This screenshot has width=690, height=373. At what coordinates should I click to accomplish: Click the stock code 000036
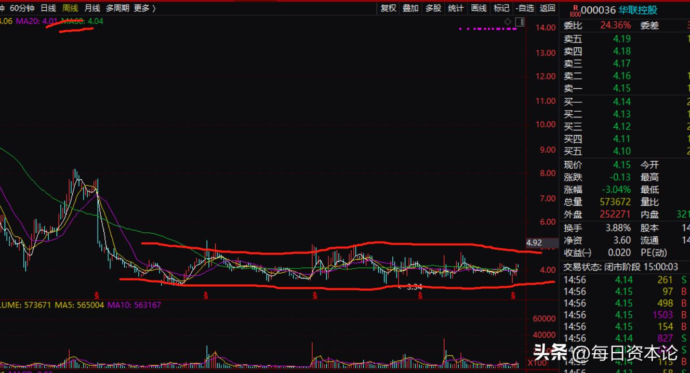point(598,10)
